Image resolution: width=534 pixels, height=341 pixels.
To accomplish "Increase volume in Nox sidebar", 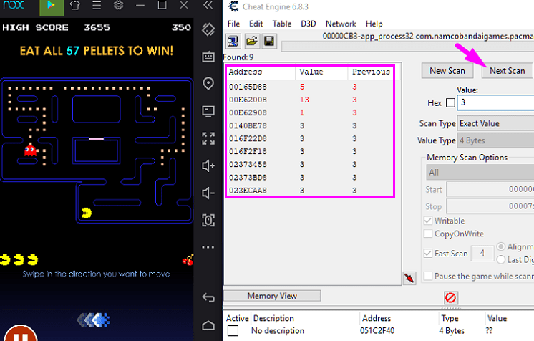I will click(x=208, y=165).
